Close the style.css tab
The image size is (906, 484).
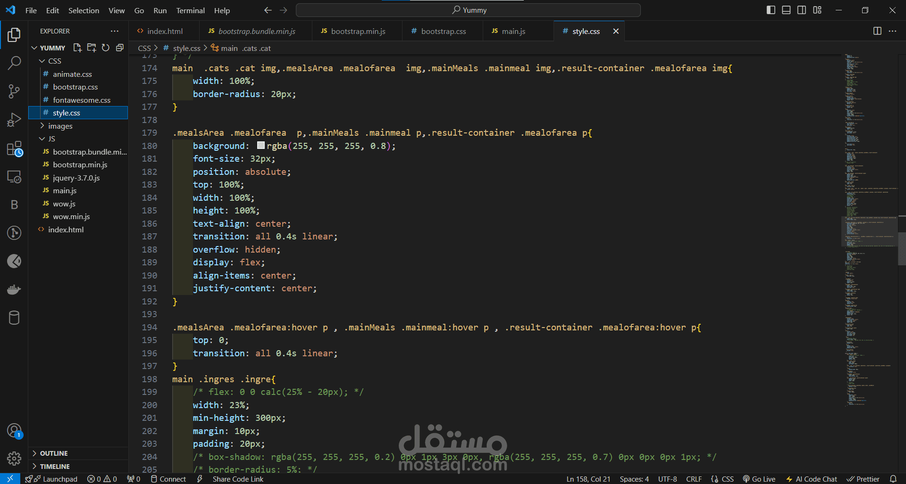[x=616, y=31]
